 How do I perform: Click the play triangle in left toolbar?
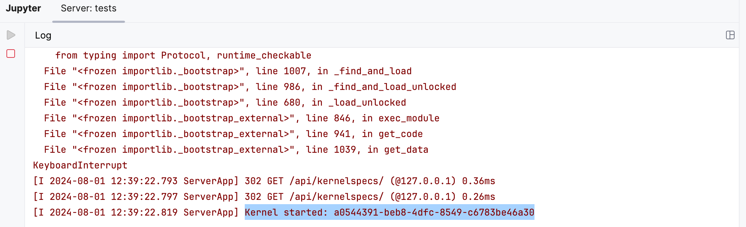point(11,35)
